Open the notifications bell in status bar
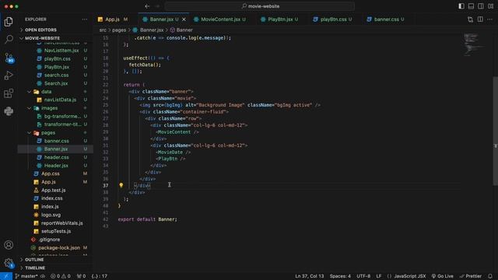 [x=490, y=276]
